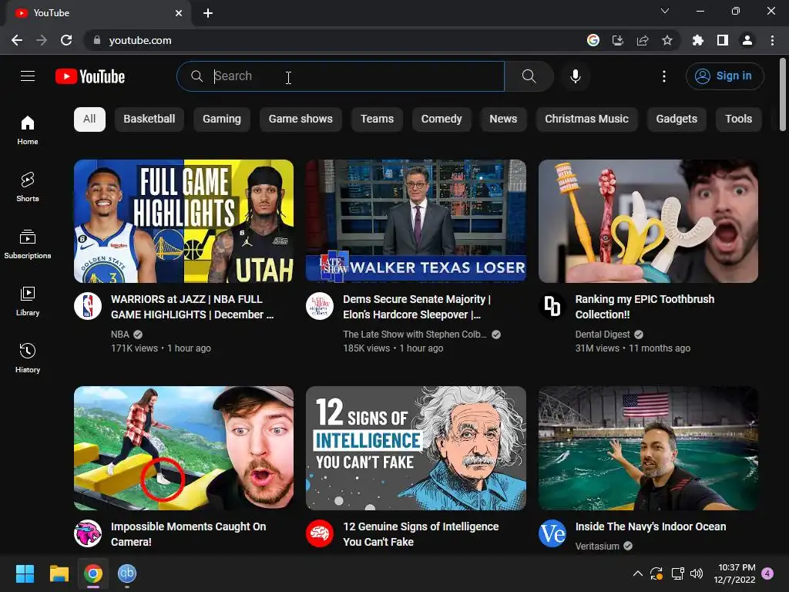Go to Home in sidebar

tap(28, 129)
